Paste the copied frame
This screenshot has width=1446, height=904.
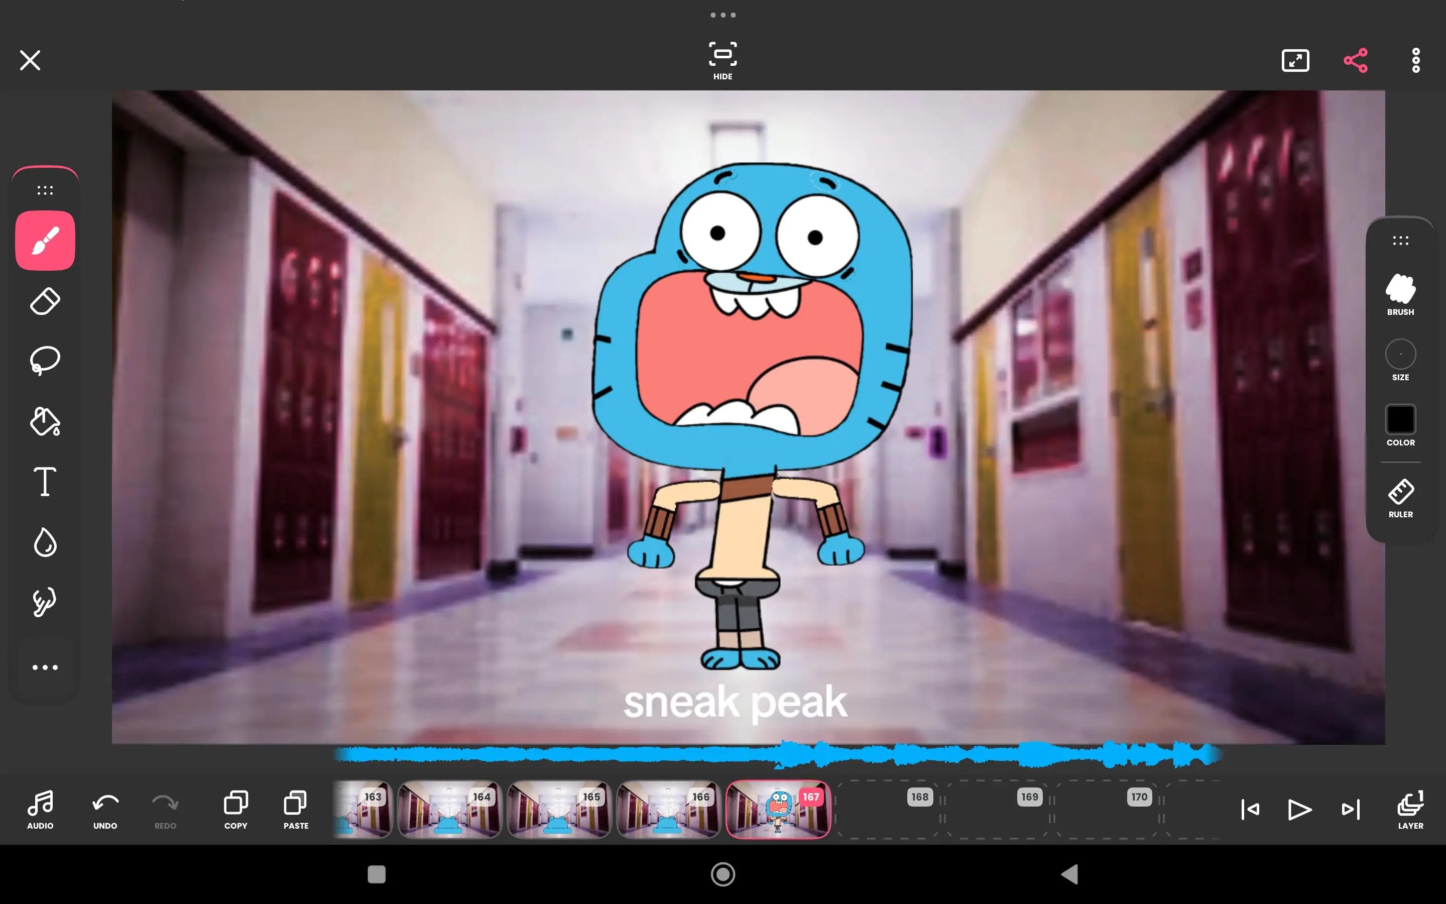296,810
